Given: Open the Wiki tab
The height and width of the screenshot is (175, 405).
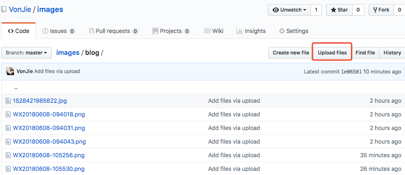Looking at the screenshot, I should click(214, 31).
